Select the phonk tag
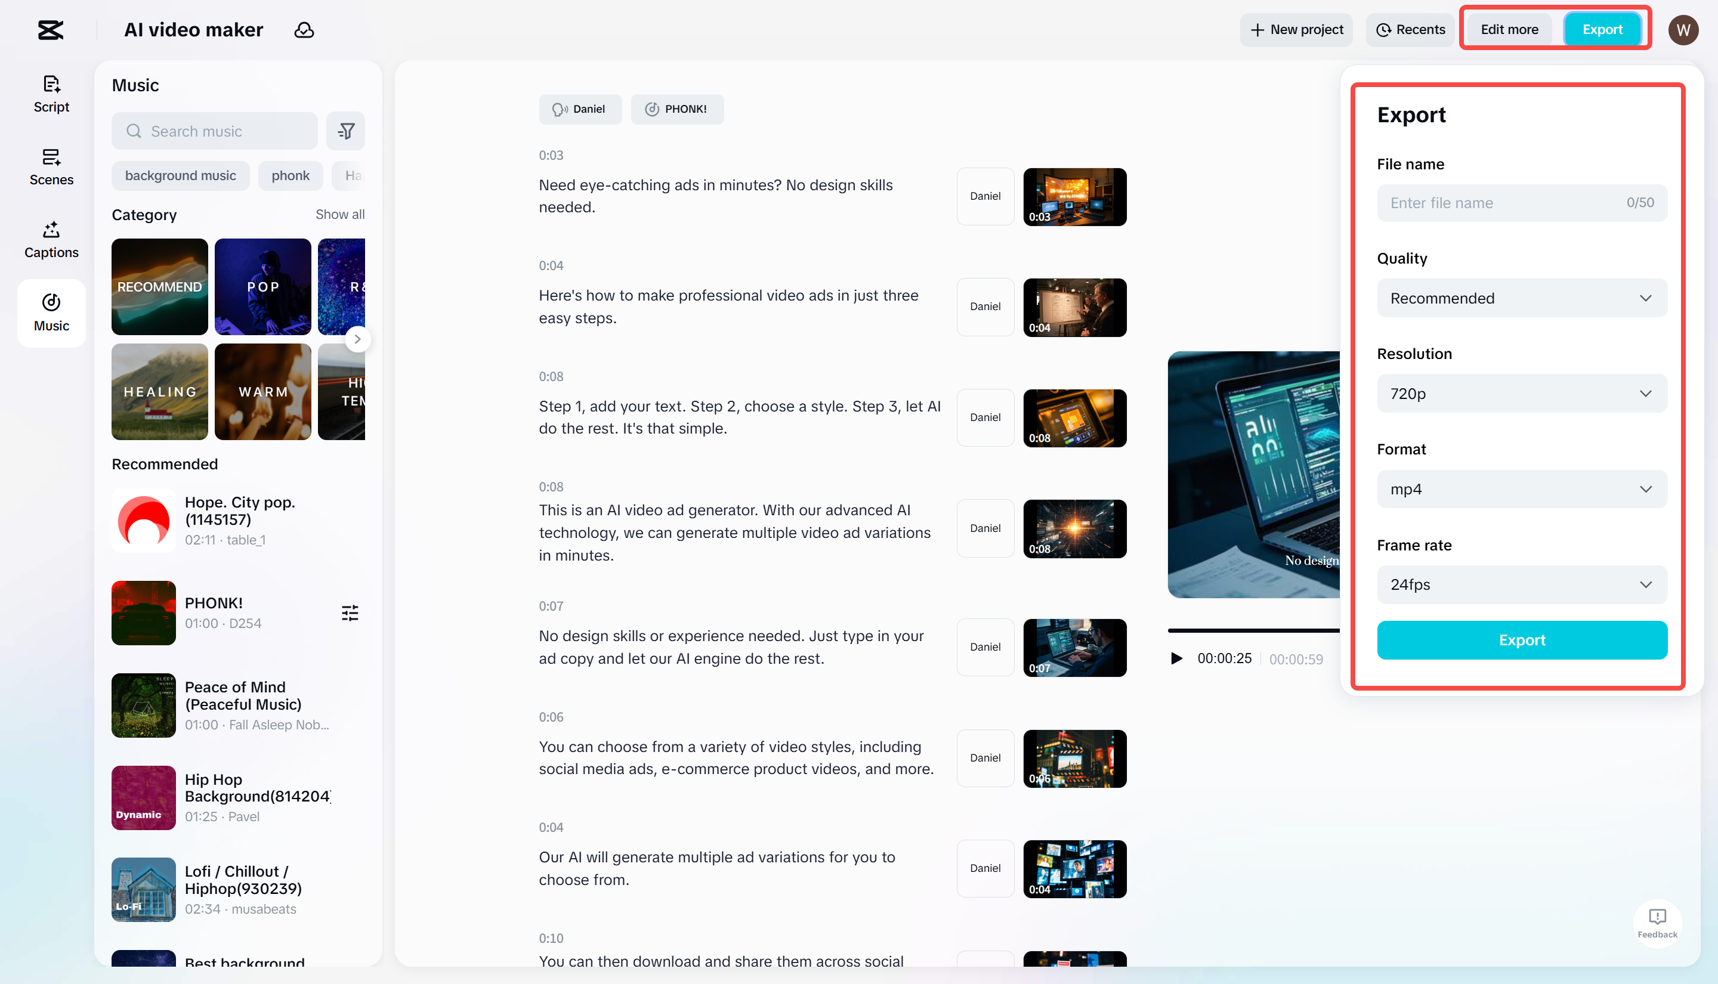The width and height of the screenshot is (1718, 984). click(290, 175)
